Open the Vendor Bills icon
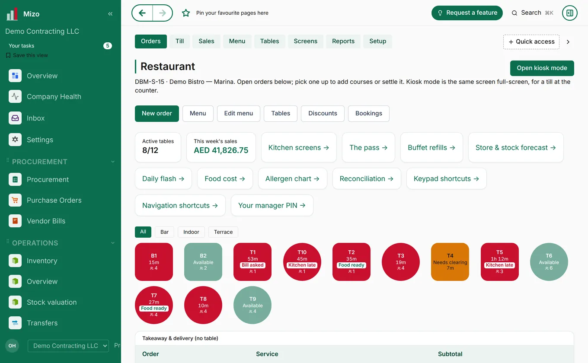 point(15,221)
